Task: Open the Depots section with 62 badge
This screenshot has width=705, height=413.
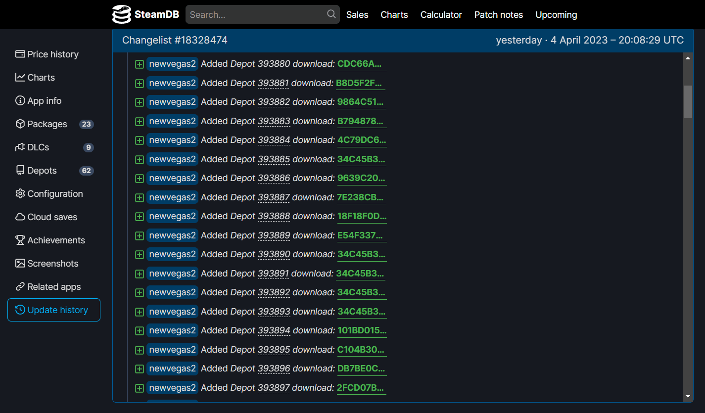Action: pyautogui.click(x=54, y=171)
